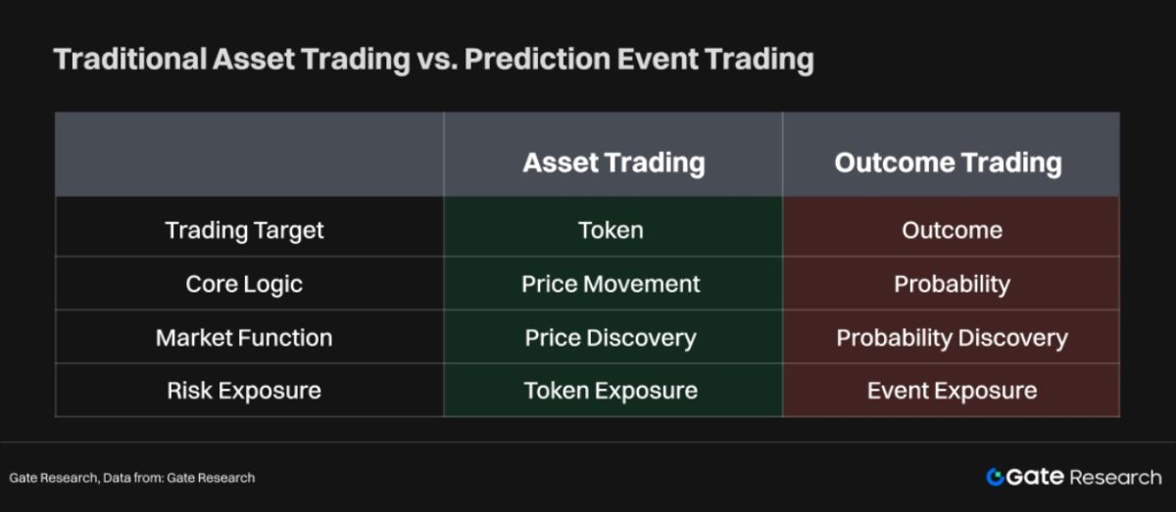Click the empty top-left header cell
The image size is (1176, 512).
click(250, 155)
